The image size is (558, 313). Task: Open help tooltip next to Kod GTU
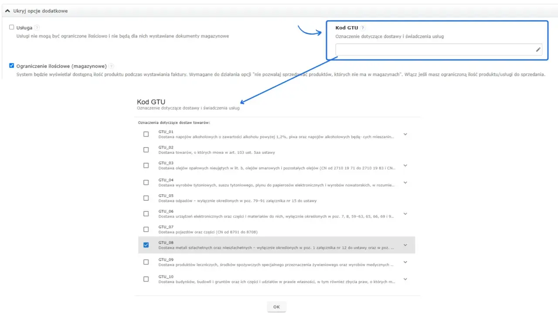363,28
